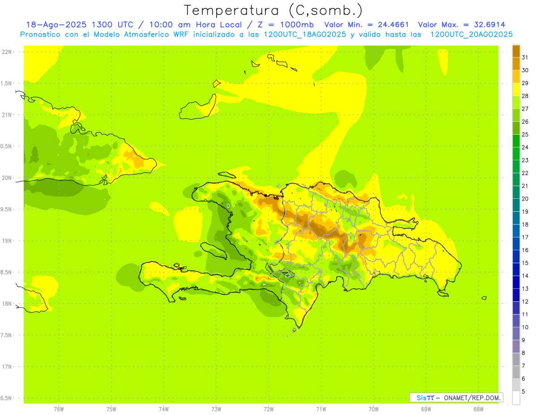Screen dimensions: 537x415
Task: Click the legend value '24'
Action: tap(525, 147)
